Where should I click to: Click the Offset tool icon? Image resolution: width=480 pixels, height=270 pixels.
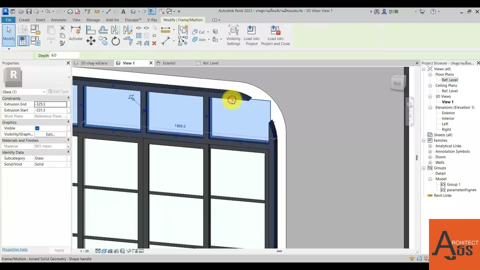(103, 30)
